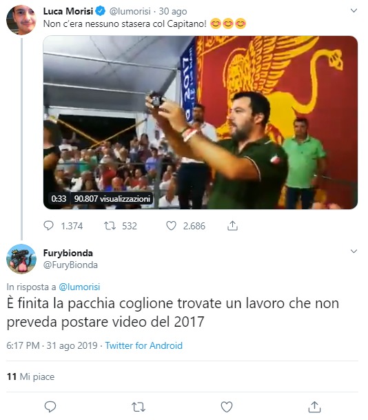Open Furybionda's profile avatar
The width and height of the screenshot is (368, 420).
[21, 259]
